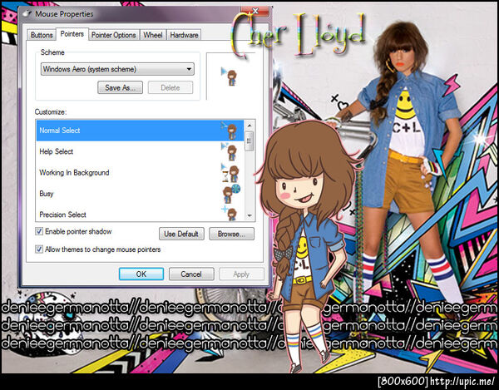Click the Help Select cursor icon
The height and width of the screenshot is (390, 499).
(x=230, y=151)
